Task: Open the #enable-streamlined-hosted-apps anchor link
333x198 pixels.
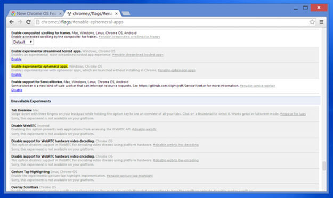Action: point(138,55)
